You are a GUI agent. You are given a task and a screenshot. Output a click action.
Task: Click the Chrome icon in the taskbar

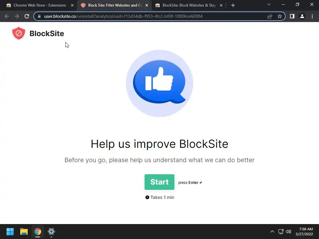38,232
